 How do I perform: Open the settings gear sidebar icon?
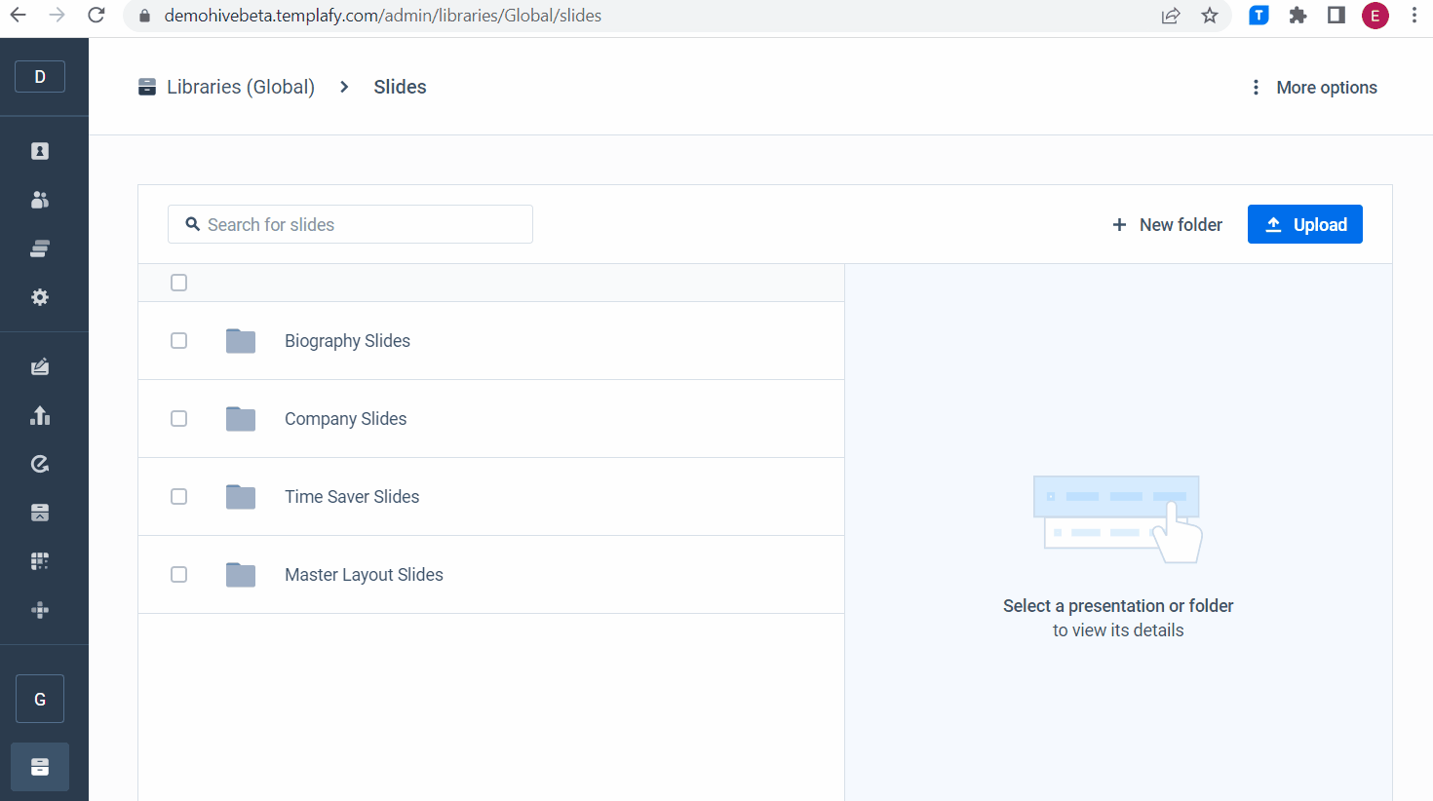tap(40, 297)
